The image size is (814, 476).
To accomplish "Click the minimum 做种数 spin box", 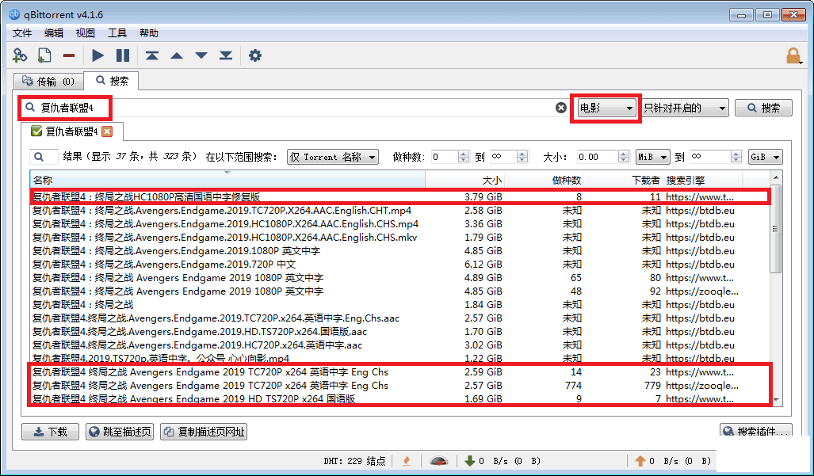I will pyautogui.click(x=449, y=157).
